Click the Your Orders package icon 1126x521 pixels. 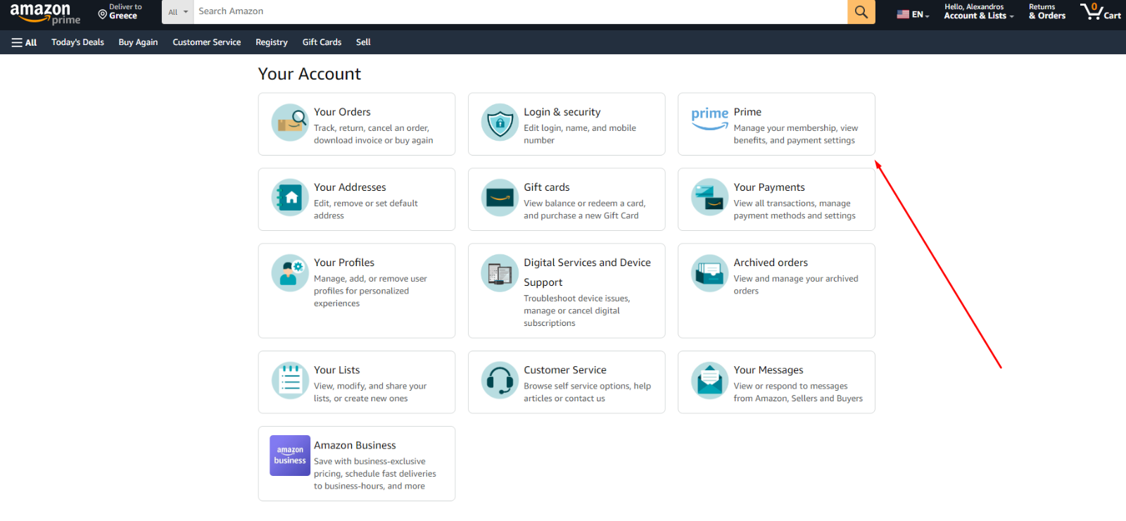290,123
